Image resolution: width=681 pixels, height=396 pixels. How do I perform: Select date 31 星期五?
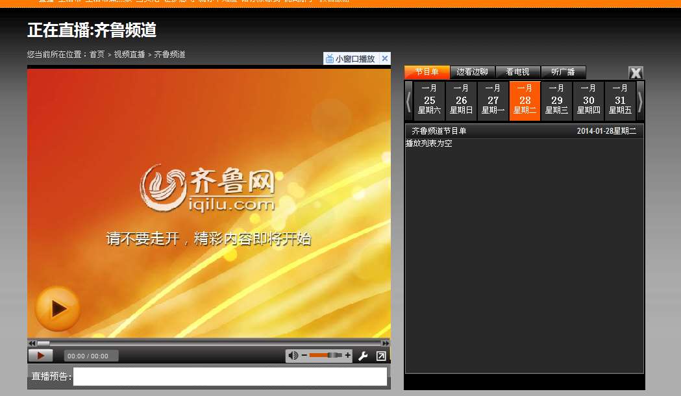[x=620, y=101]
